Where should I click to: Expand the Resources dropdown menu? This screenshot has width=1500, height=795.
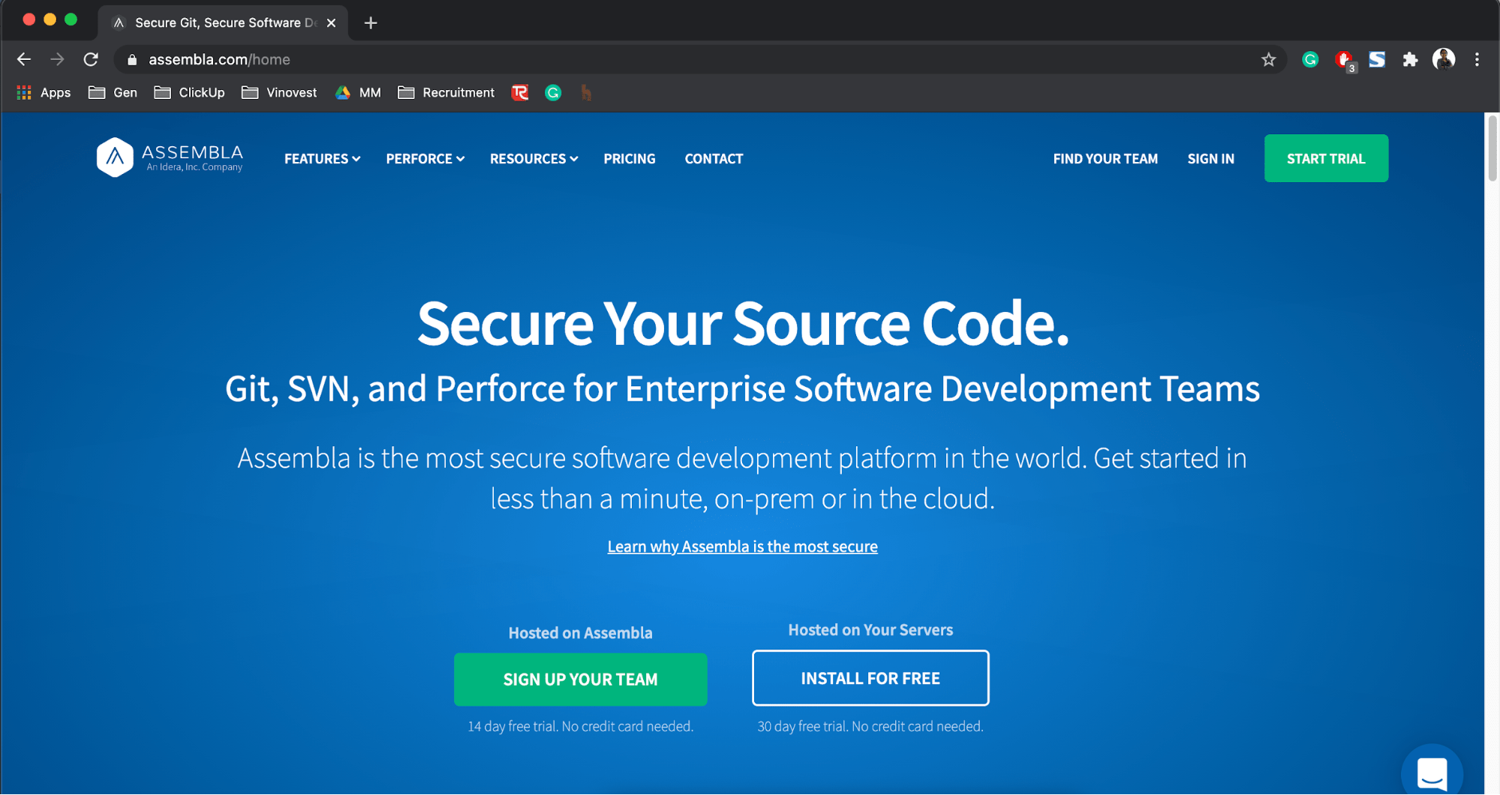click(x=534, y=158)
